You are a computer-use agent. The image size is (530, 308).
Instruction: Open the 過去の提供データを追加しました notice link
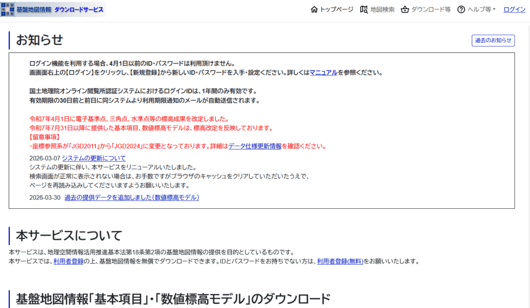coord(131,197)
